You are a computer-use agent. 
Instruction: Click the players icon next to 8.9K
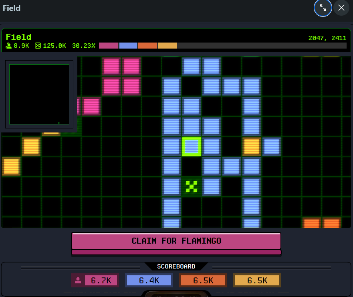coord(8,46)
